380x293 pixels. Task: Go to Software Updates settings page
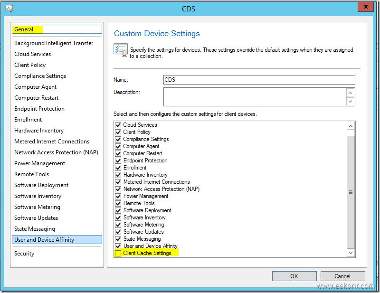(36, 218)
